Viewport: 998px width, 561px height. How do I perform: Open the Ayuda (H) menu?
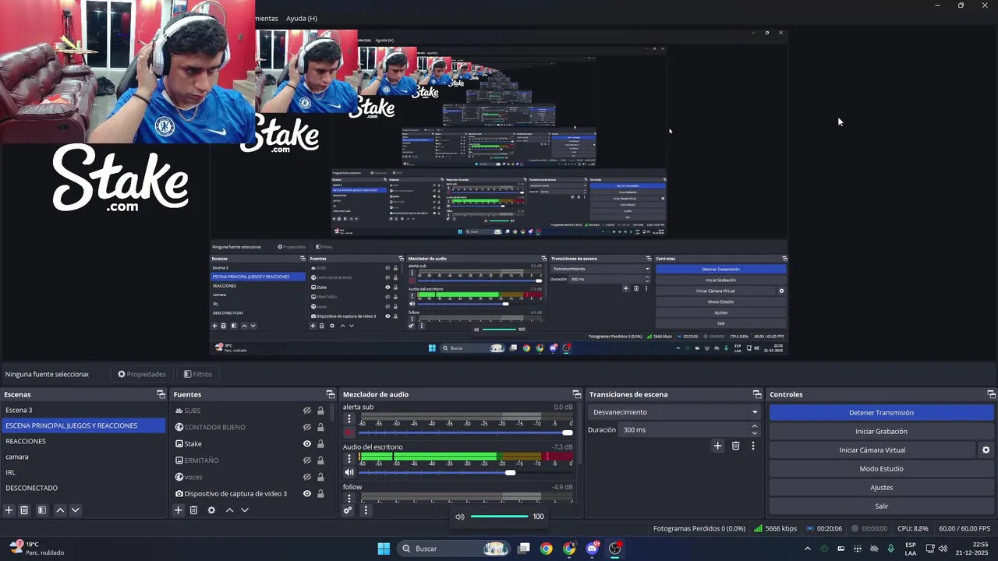click(302, 18)
